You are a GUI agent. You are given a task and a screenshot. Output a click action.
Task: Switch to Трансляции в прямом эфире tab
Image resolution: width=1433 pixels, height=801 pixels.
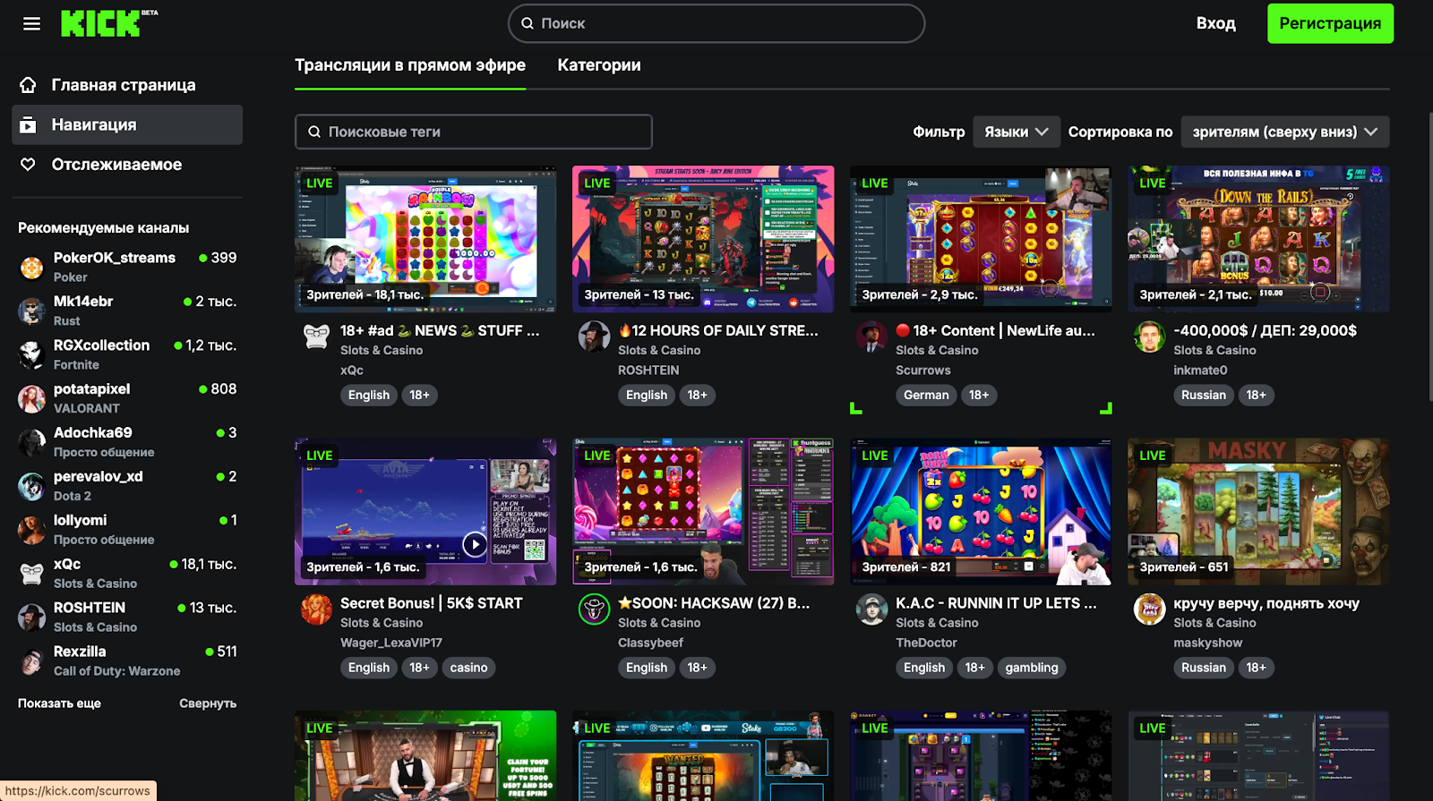[410, 65]
